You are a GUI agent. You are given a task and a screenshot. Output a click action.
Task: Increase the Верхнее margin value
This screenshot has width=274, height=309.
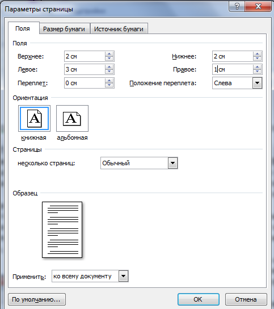[x=109, y=54]
